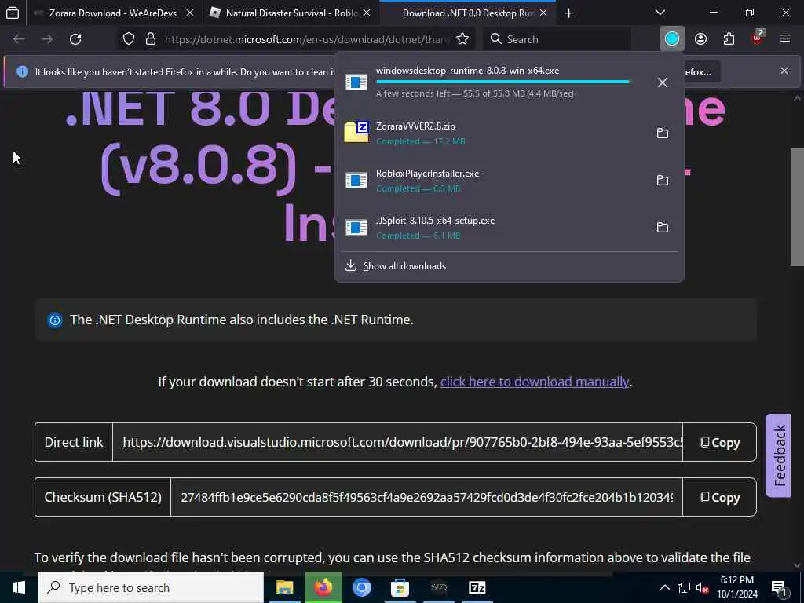Click the network tray icon

[684, 587]
